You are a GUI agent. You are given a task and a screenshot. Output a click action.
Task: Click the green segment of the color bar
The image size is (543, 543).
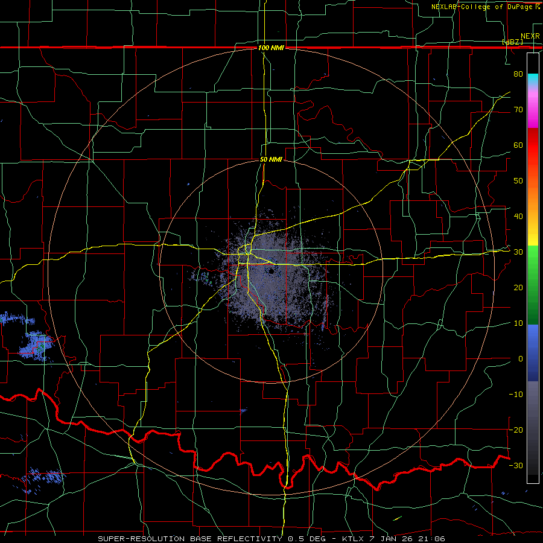(x=533, y=285)
